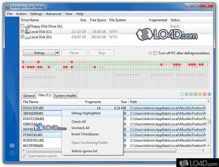Tick the Floppy Disk Drive (A:) checkbox

[23, 26]
